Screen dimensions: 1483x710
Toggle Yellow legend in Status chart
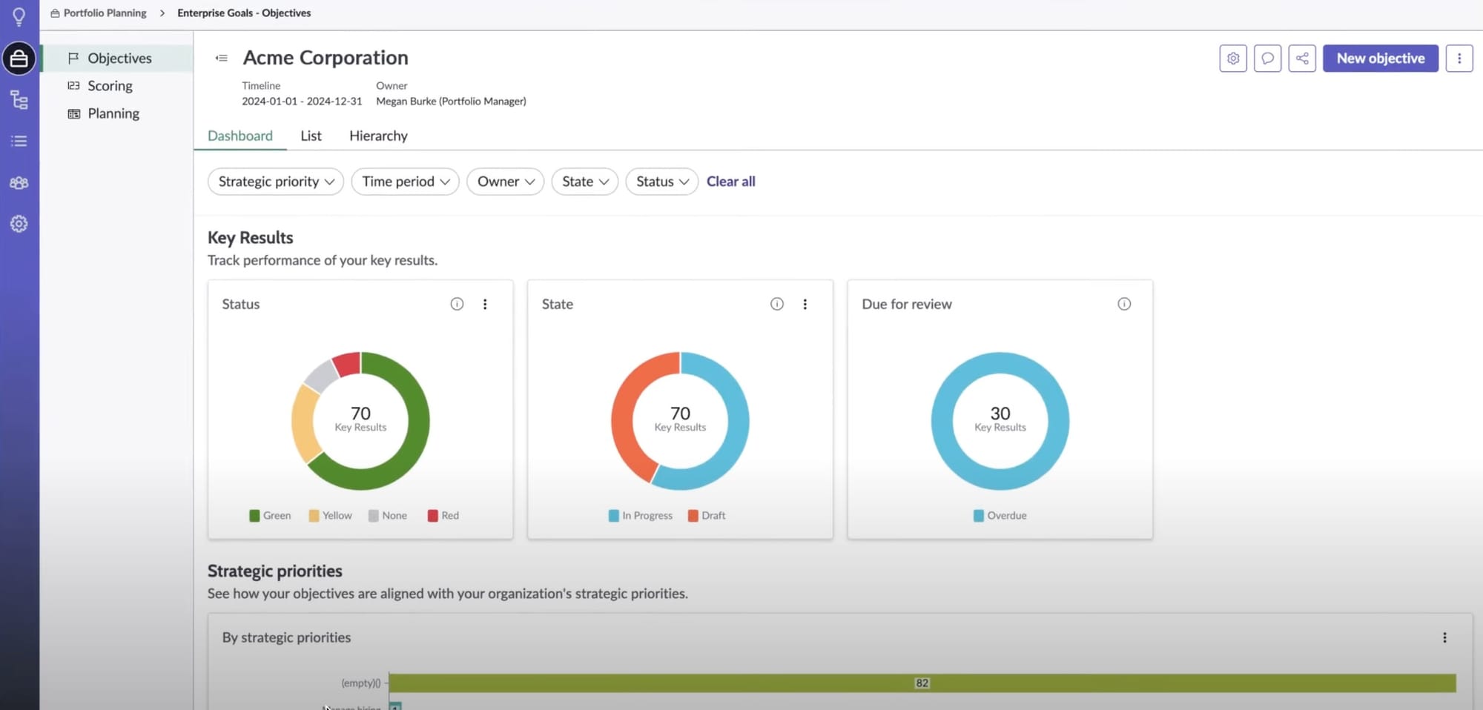330,516
